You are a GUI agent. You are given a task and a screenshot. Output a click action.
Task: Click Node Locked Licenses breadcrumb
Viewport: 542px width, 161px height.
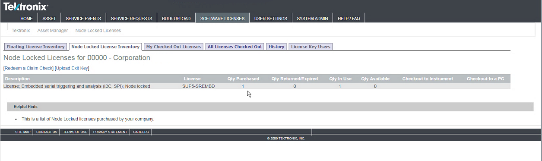(98, 31)
